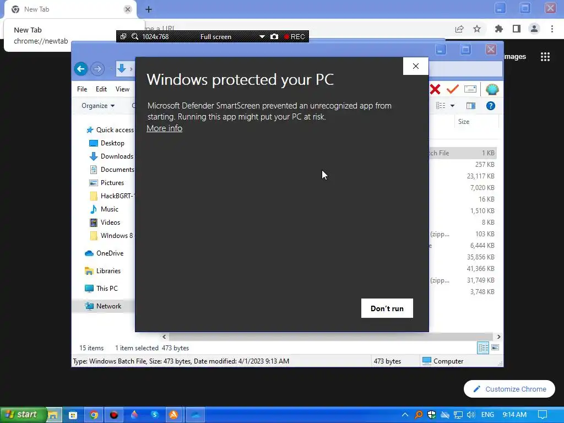Image resolution: width=564 pixels, height=423 pixels.
Task: Click the change view list icon
Action: [441, 106]
